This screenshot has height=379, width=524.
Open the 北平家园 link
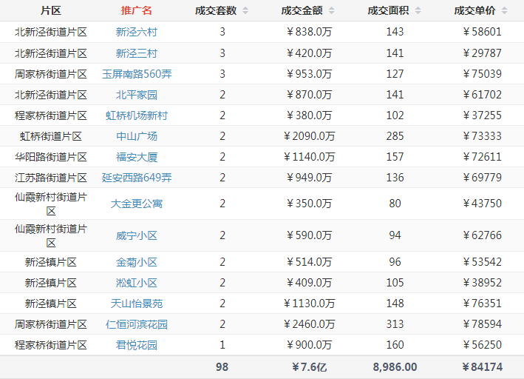tap(136, 95)
